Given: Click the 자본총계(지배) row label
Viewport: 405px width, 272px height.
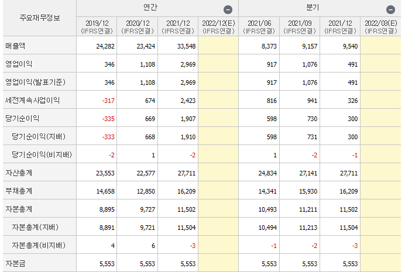Looking at the screenshot, I should click(x=35, y=227).
